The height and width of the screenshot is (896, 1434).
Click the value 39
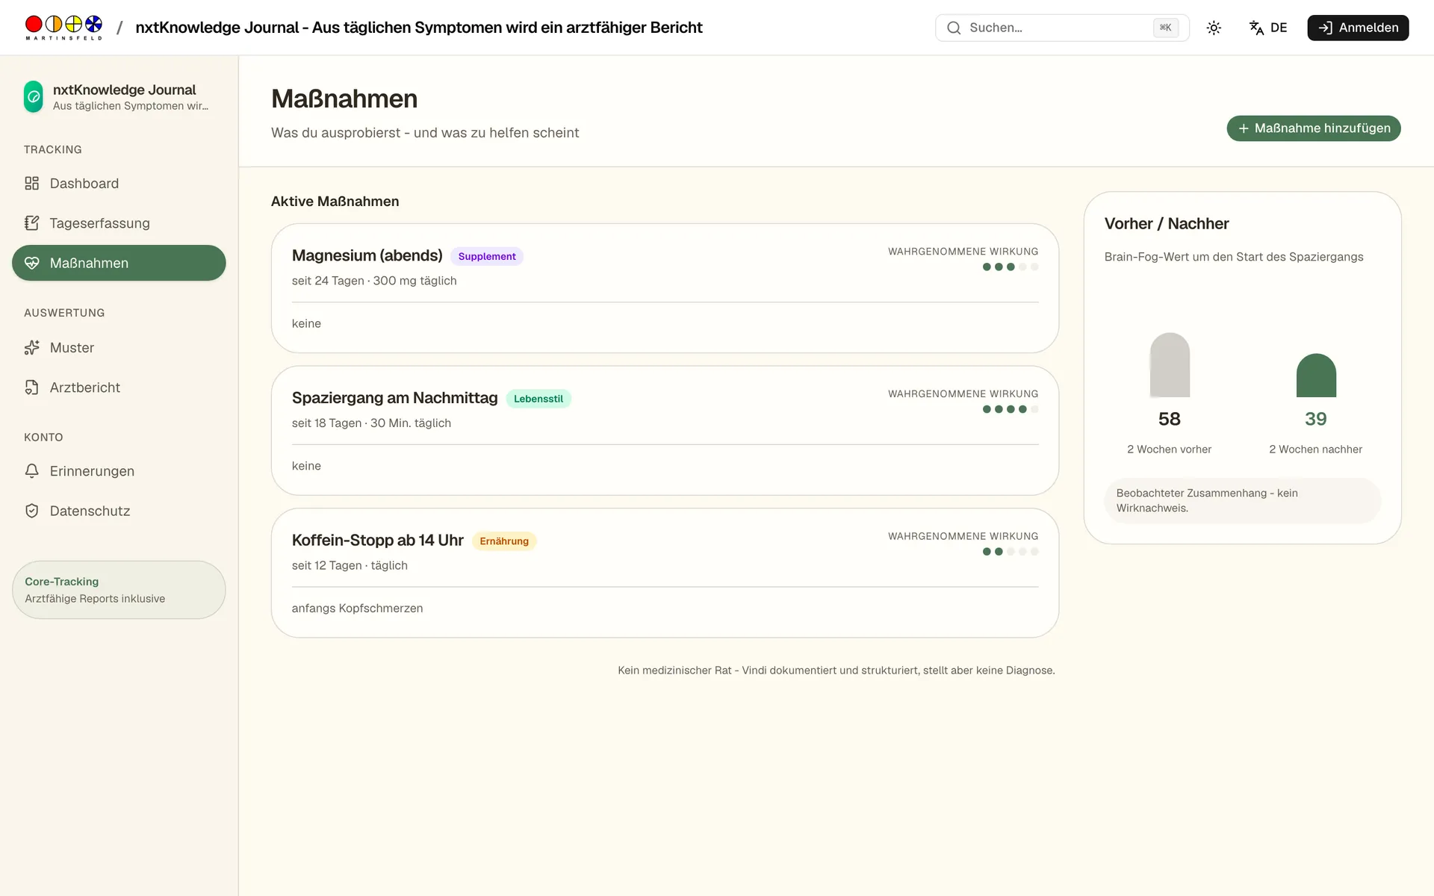(1316, 419)
